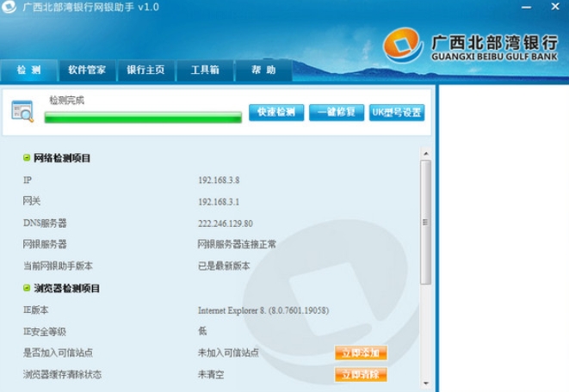Open UK型号设置 settings
The width and height of the screenshot is (569, 392).
(x=397, y=113)
